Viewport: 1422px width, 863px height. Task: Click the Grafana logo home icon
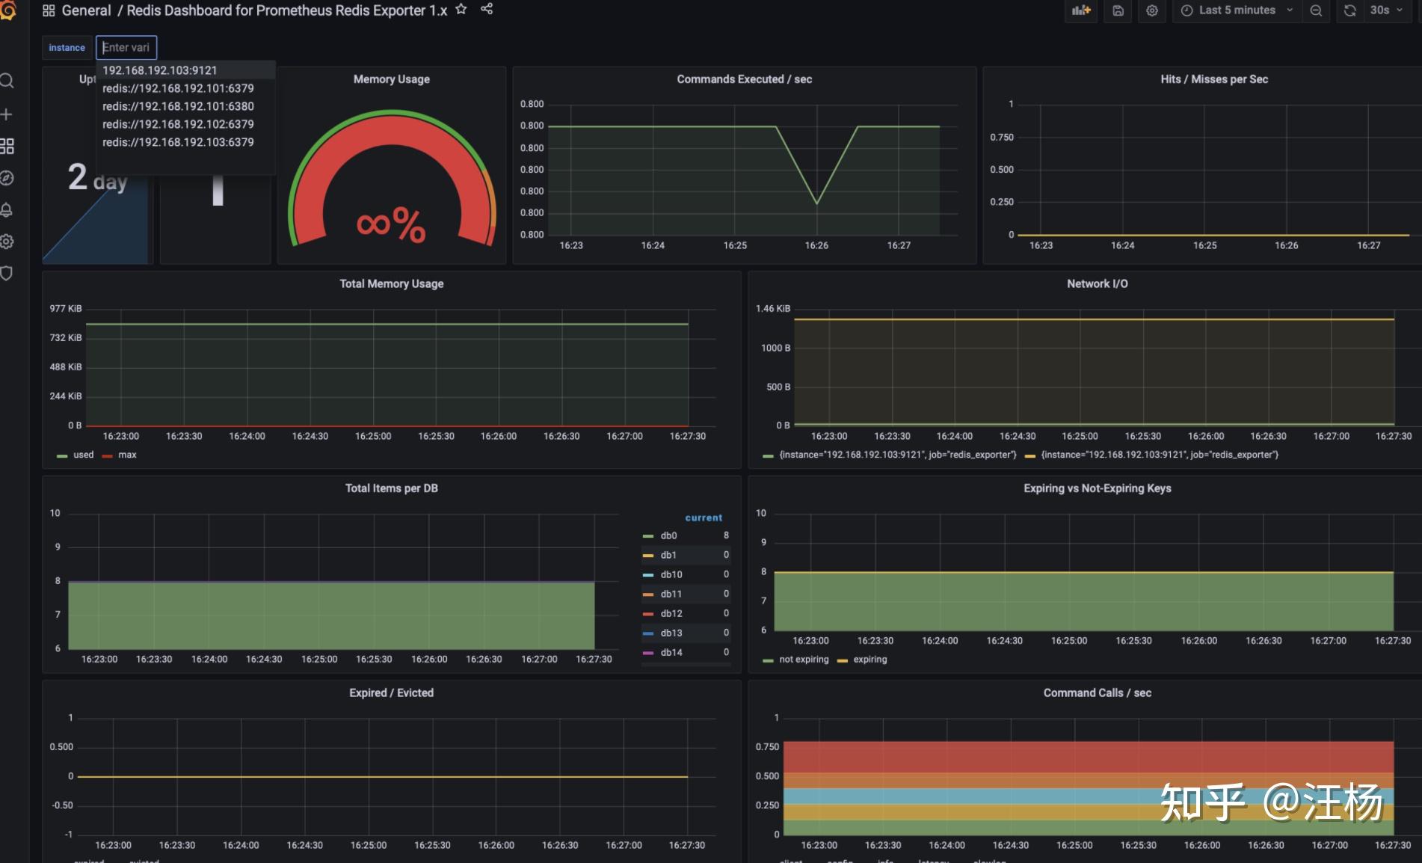(7, 10)
